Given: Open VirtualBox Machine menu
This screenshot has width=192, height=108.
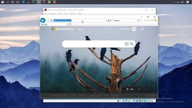Looking at the screenshot, I should coord(52,13).
